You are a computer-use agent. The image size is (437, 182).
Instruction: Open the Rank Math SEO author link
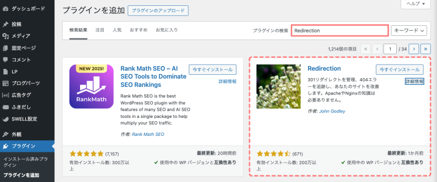148,134
